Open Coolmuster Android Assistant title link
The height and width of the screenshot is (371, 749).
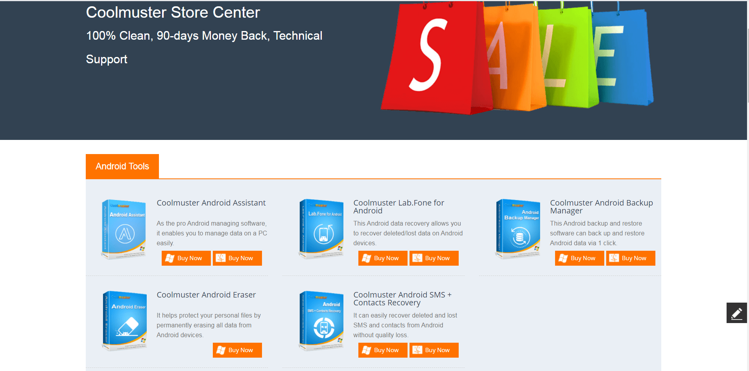point(211,203)
